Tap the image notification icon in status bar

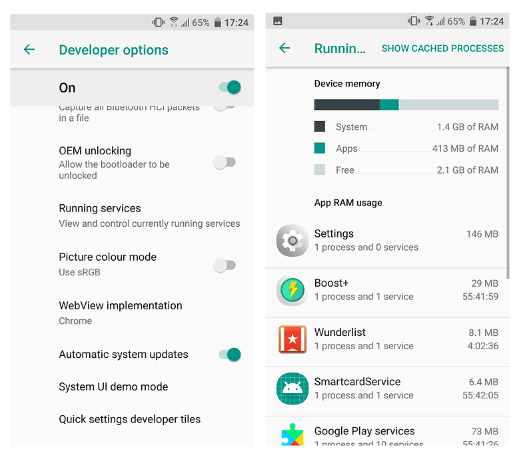pyautogui.click(x=278, y=21)
